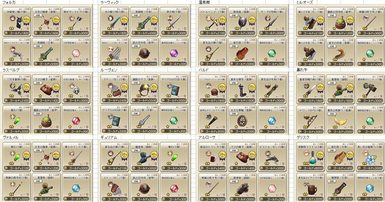Screen dimensions: 385x202
Task: Click the ゴールドx8000 price bar
Action: (311, 168)
